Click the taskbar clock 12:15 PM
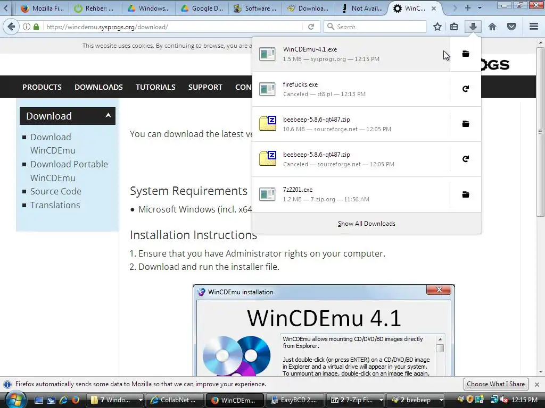The width and height of the screenshot is (545, 408). [x=524, y=400]
